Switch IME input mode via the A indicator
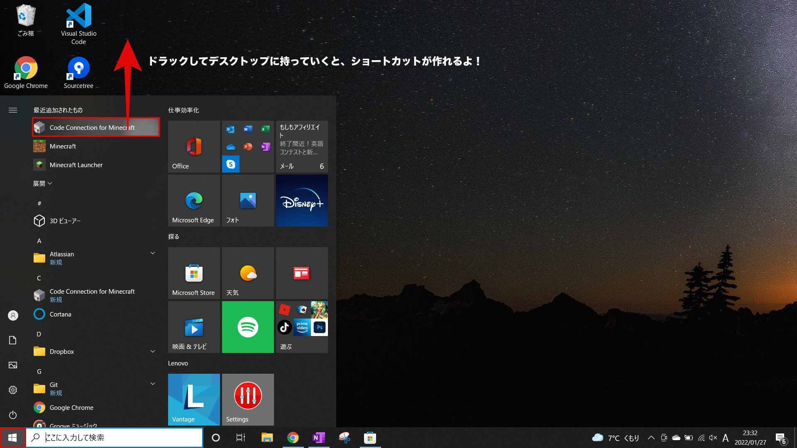This screenshot has height=448, width=797. (x=725, y=438)
